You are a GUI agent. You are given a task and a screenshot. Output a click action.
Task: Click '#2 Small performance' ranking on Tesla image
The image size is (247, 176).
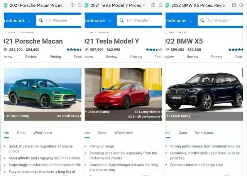(x=145, y=116)
